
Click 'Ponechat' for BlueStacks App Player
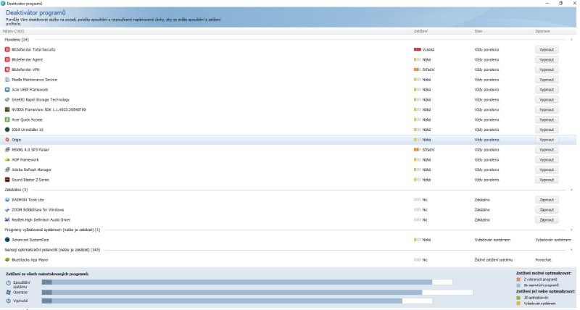tap(543, 260)
